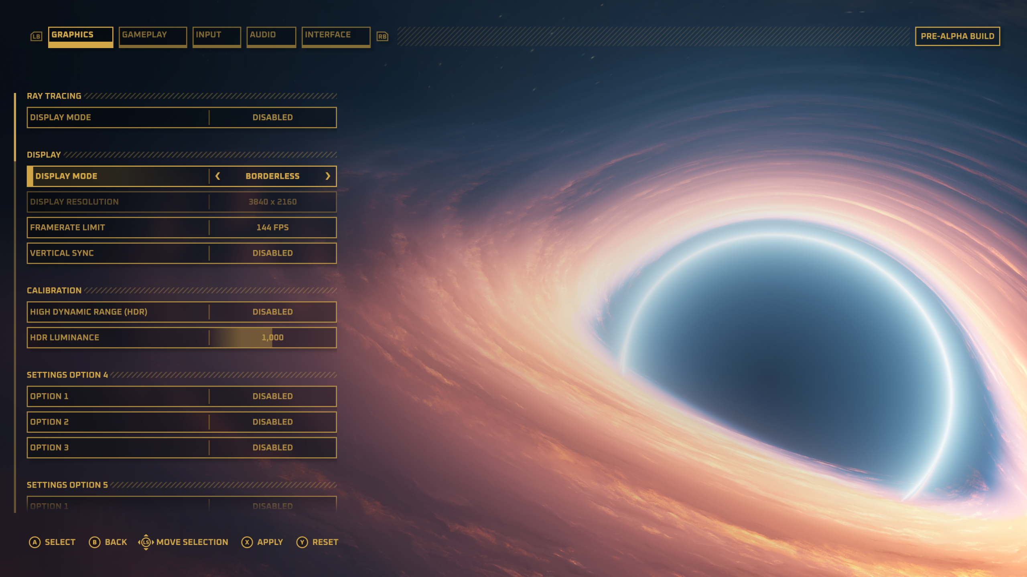Toggle High Dynamic Range (HDR) setting

(x=272, y=312)
